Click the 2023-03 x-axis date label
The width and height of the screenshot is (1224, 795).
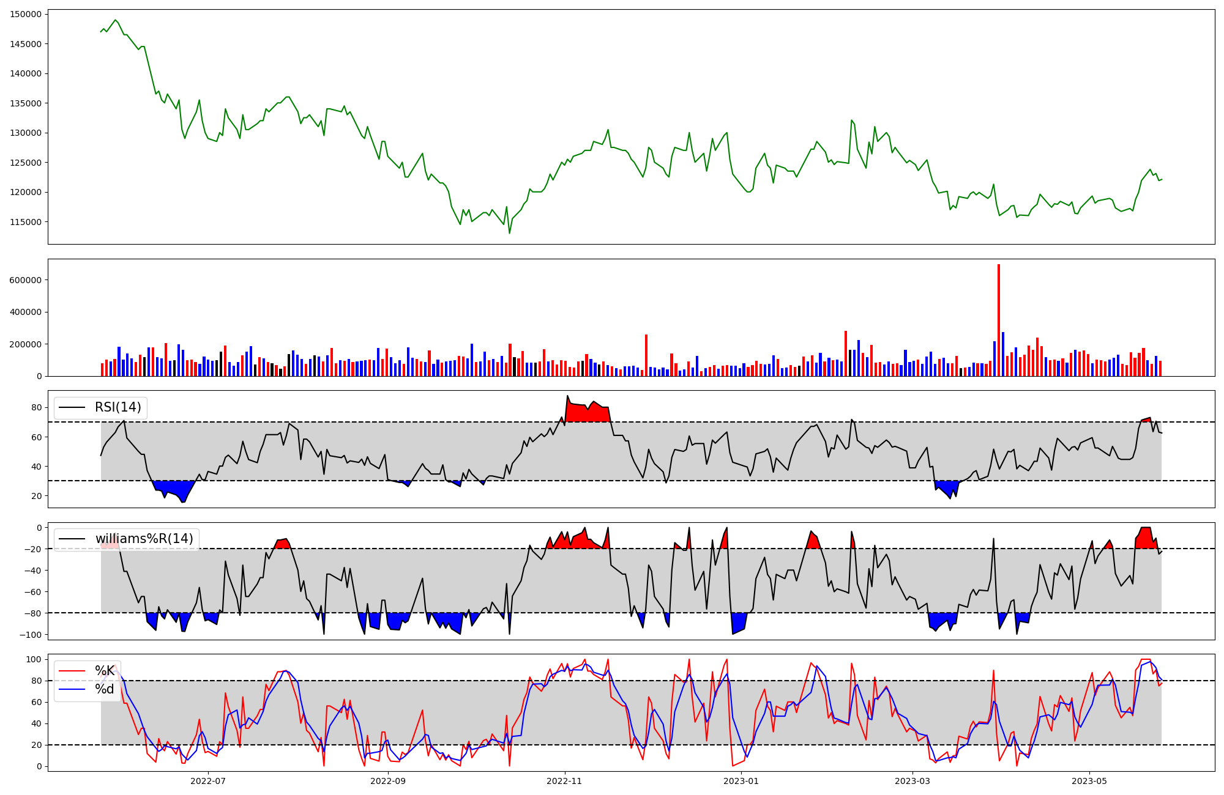pos(912,781)
